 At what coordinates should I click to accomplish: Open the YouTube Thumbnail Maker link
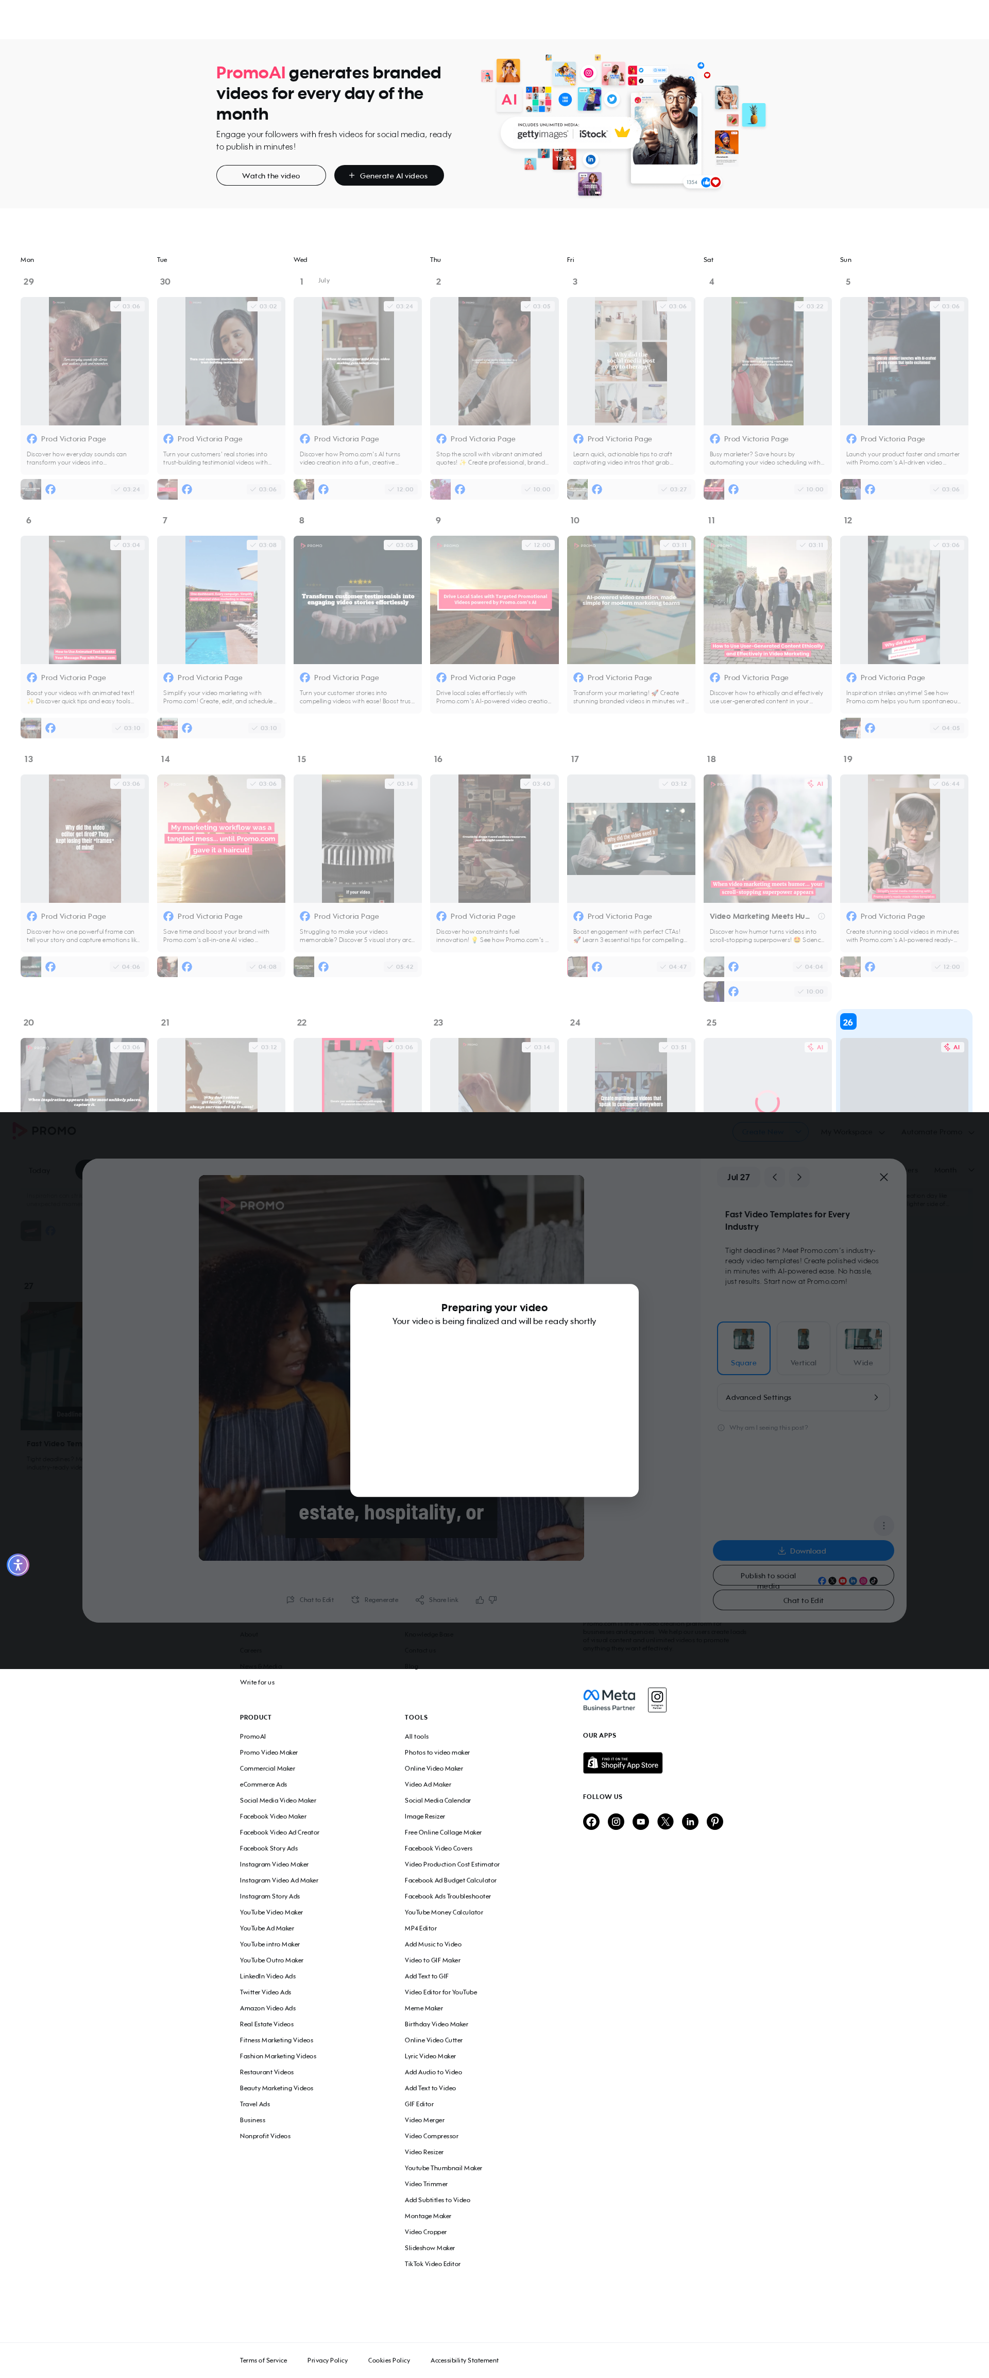(444, 2168)
